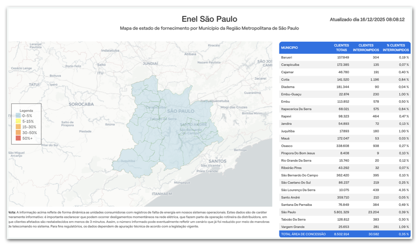The image size is (419, 248).
Task: Click the Enel São Paulo title
Action: pyautogui.click(x=209, y=19)
